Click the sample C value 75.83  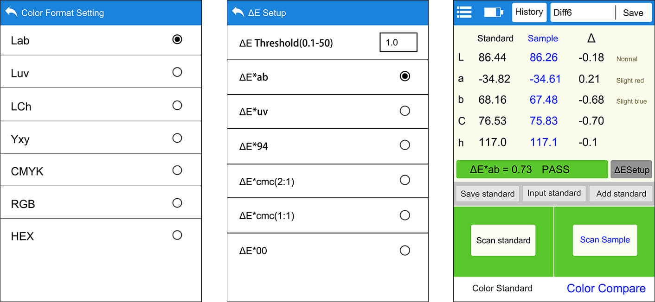click(544, 121)
